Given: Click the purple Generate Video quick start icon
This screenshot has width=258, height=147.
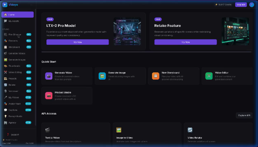Looking at the screenshot, I should (x=49, y=76).
